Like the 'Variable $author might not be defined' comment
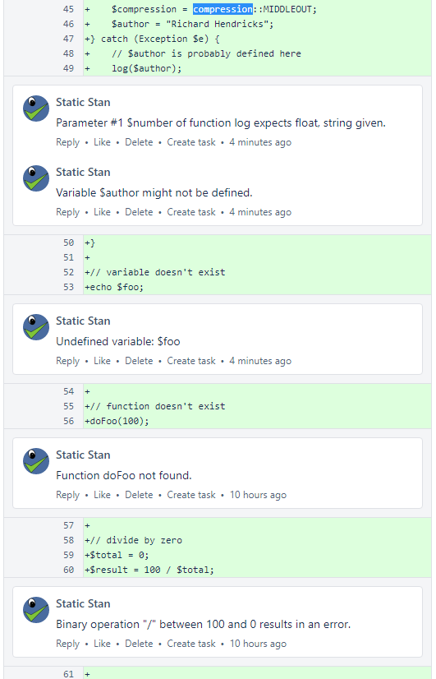Screen dimensions: 436x679 click(102, 212)
